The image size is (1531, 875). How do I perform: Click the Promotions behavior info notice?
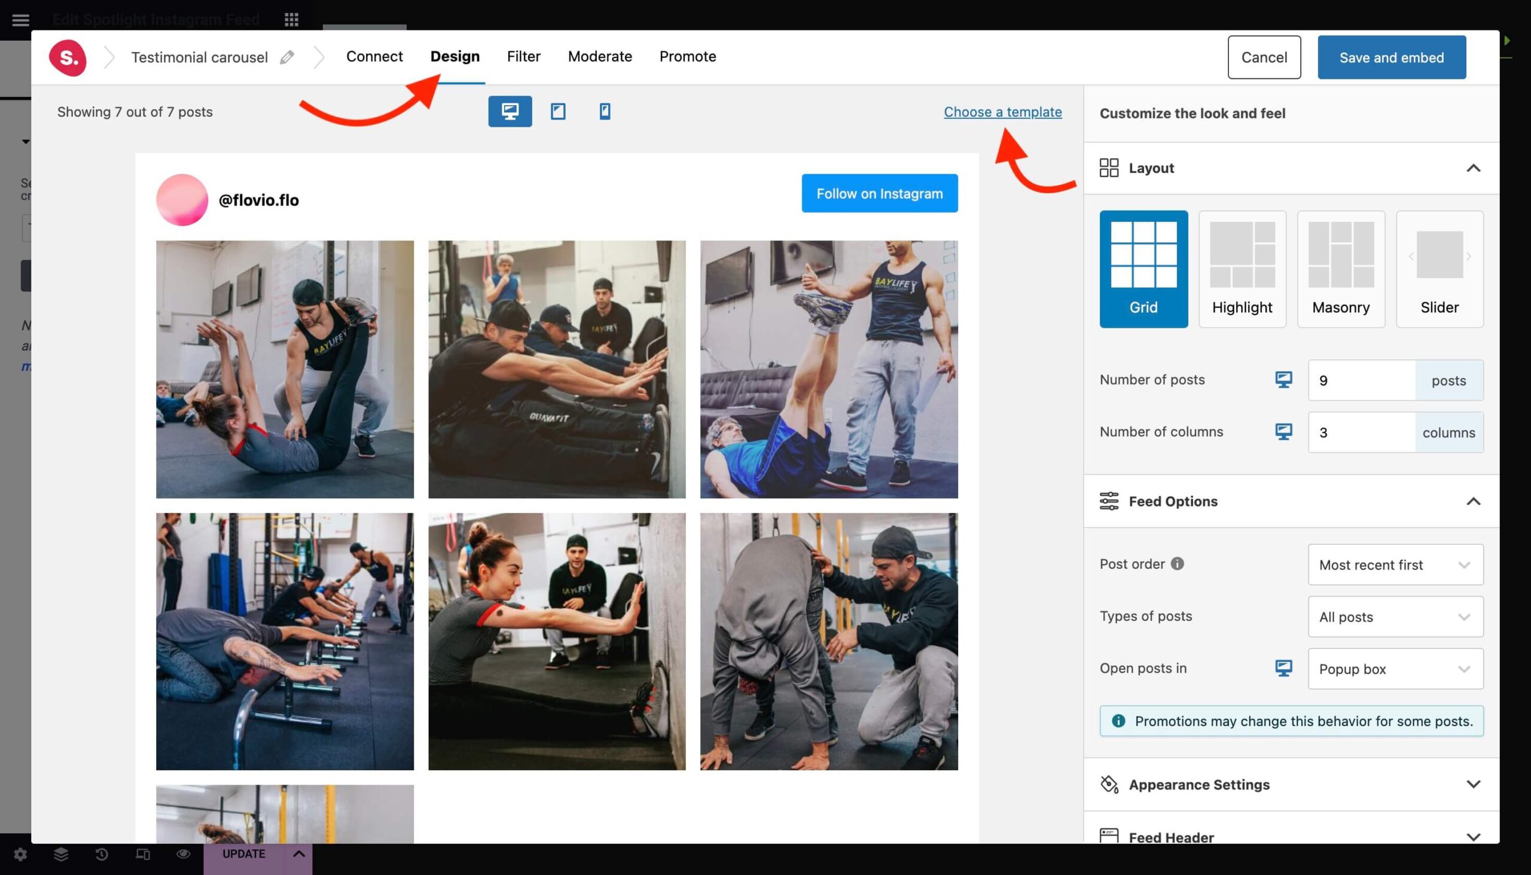[x=1291, y=721]
